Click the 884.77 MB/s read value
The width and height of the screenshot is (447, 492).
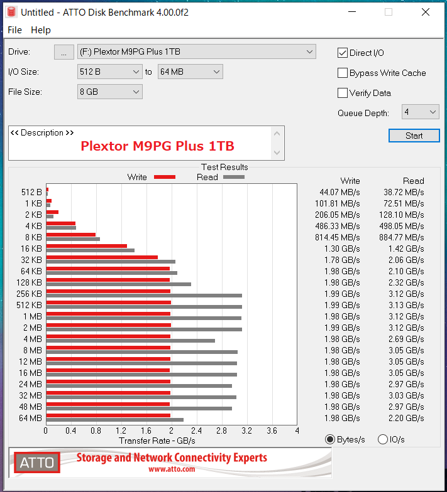click(x=401, y=237)
